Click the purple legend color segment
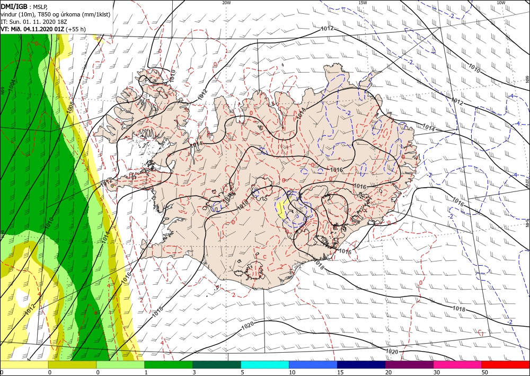 (409, 364)
